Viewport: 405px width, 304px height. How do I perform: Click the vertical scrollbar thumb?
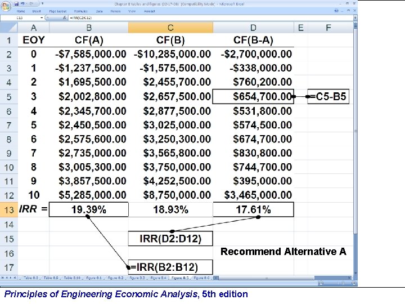tap(355, 131)
